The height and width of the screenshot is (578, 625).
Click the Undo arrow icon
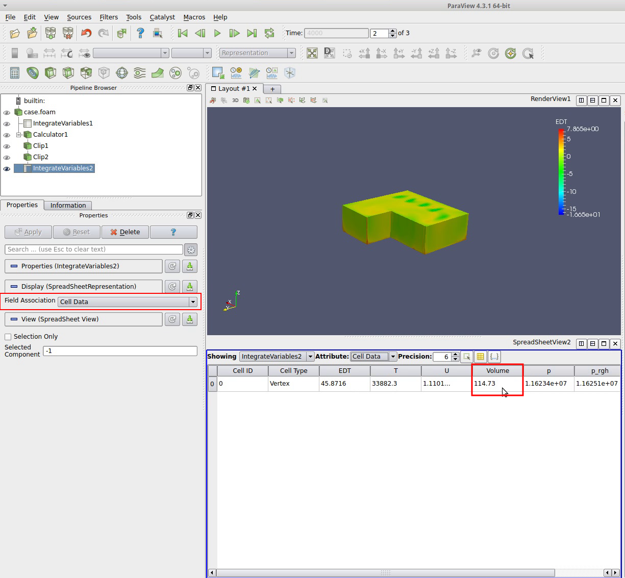[86, 33]
